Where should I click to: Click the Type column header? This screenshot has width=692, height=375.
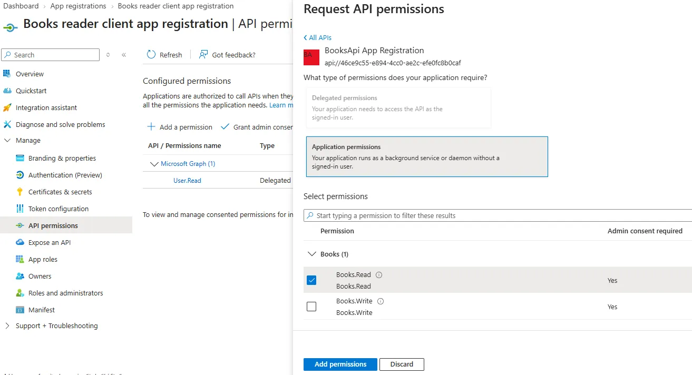267,146
